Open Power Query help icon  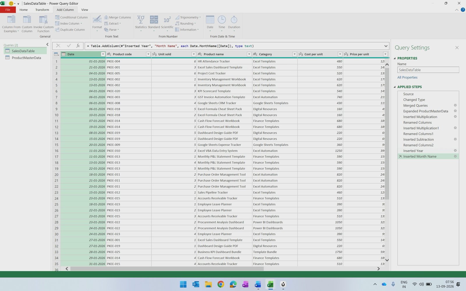tap(463, 10)
